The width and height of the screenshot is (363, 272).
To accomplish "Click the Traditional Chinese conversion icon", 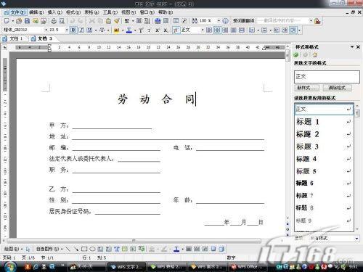I will tap(127, 21).
